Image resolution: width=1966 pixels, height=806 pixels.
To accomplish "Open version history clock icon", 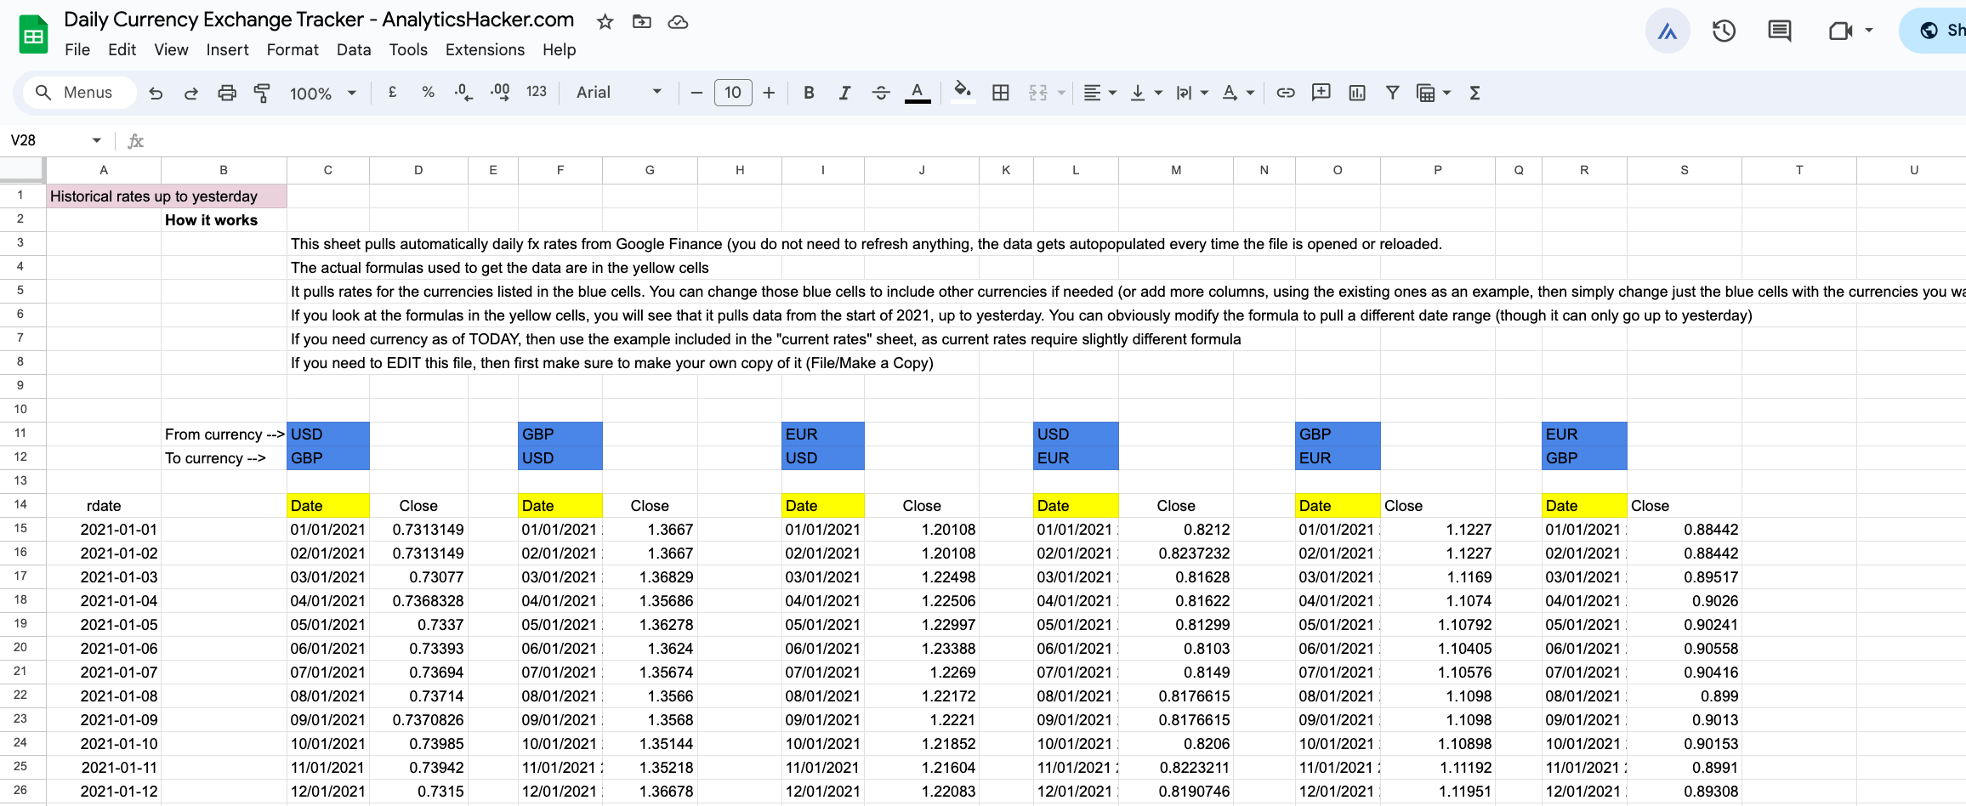I will pyautogui.click(x=1723, y=31).
